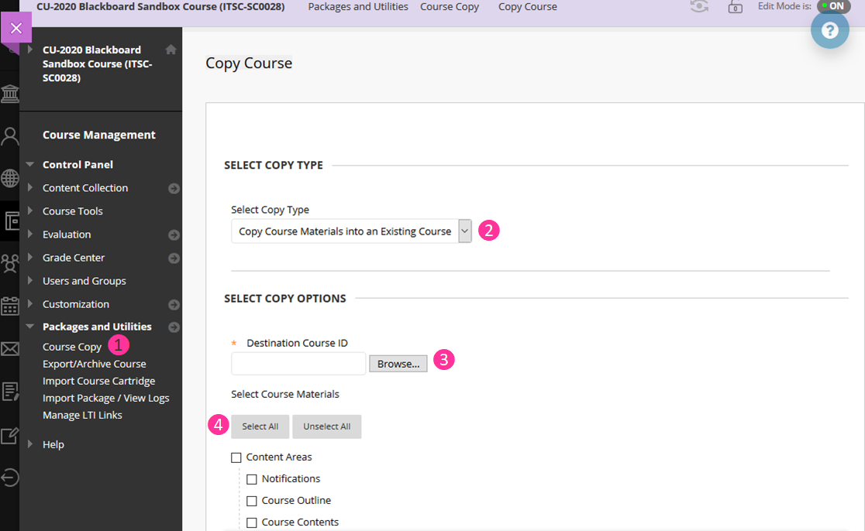Expand the Evaluation triangle
Image resolution: width=865 pixels, height=531 pixels.
click(x=30, y=234)
